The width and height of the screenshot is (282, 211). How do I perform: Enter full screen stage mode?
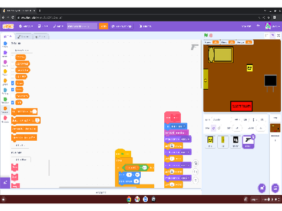[x=278, y=35]
